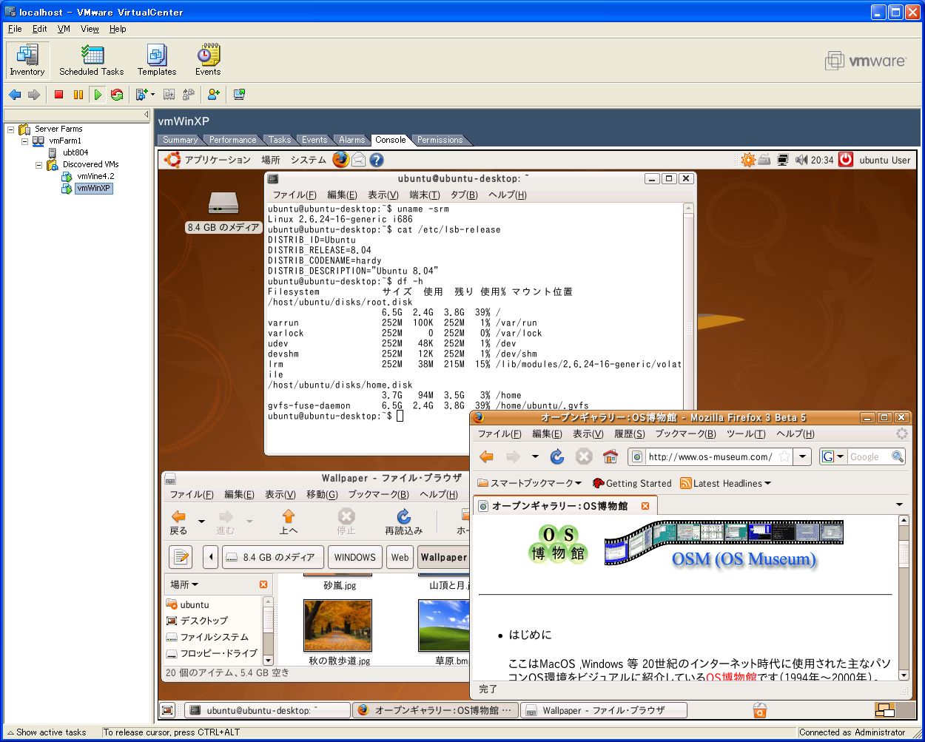Viewport: 925px width, 742px height.
Task: Open the Firefox search engine dropdown
Action: (840, 456)
